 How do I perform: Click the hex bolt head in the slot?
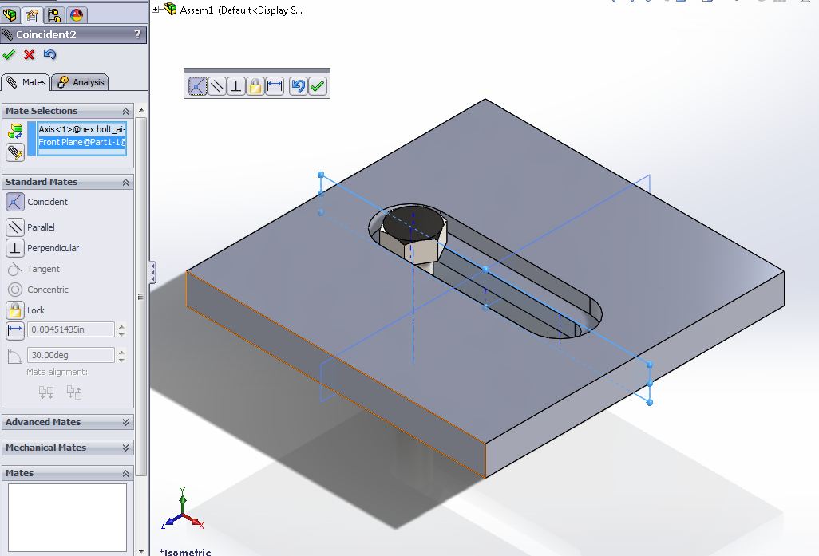tap(413, 234)
